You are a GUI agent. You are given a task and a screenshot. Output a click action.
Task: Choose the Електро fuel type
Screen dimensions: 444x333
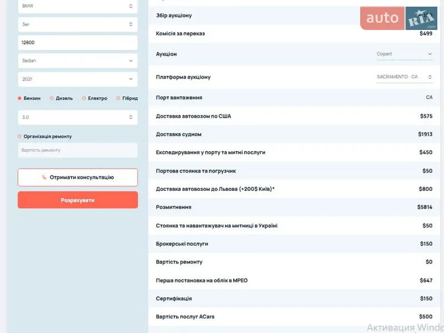[84, 98]
